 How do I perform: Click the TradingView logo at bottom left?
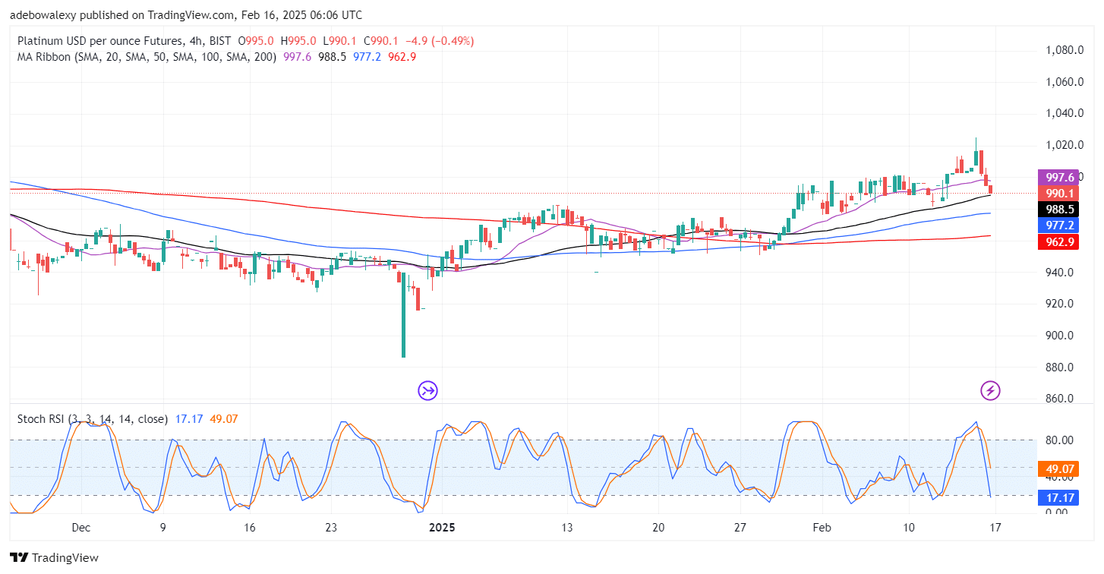coord(54,557)
